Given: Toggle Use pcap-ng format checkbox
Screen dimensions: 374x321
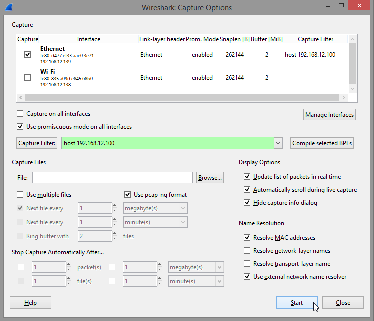Looking at the screenshot, I should pyautogui.click(x=128, y=195).
